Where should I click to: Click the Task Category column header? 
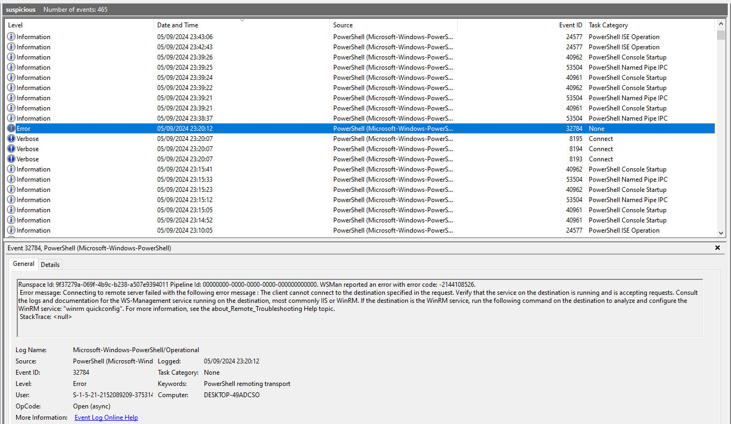tap(608, 25)
